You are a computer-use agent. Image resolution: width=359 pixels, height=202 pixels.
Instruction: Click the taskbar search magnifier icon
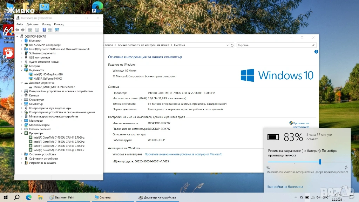[x=17, y=197]
